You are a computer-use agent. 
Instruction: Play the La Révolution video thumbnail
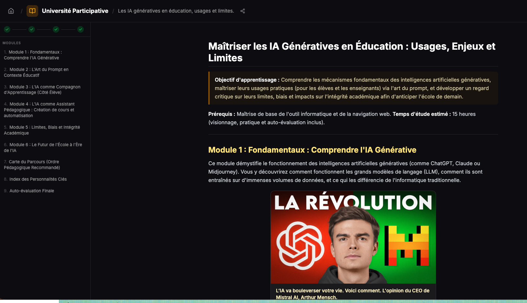pos(353,237)
